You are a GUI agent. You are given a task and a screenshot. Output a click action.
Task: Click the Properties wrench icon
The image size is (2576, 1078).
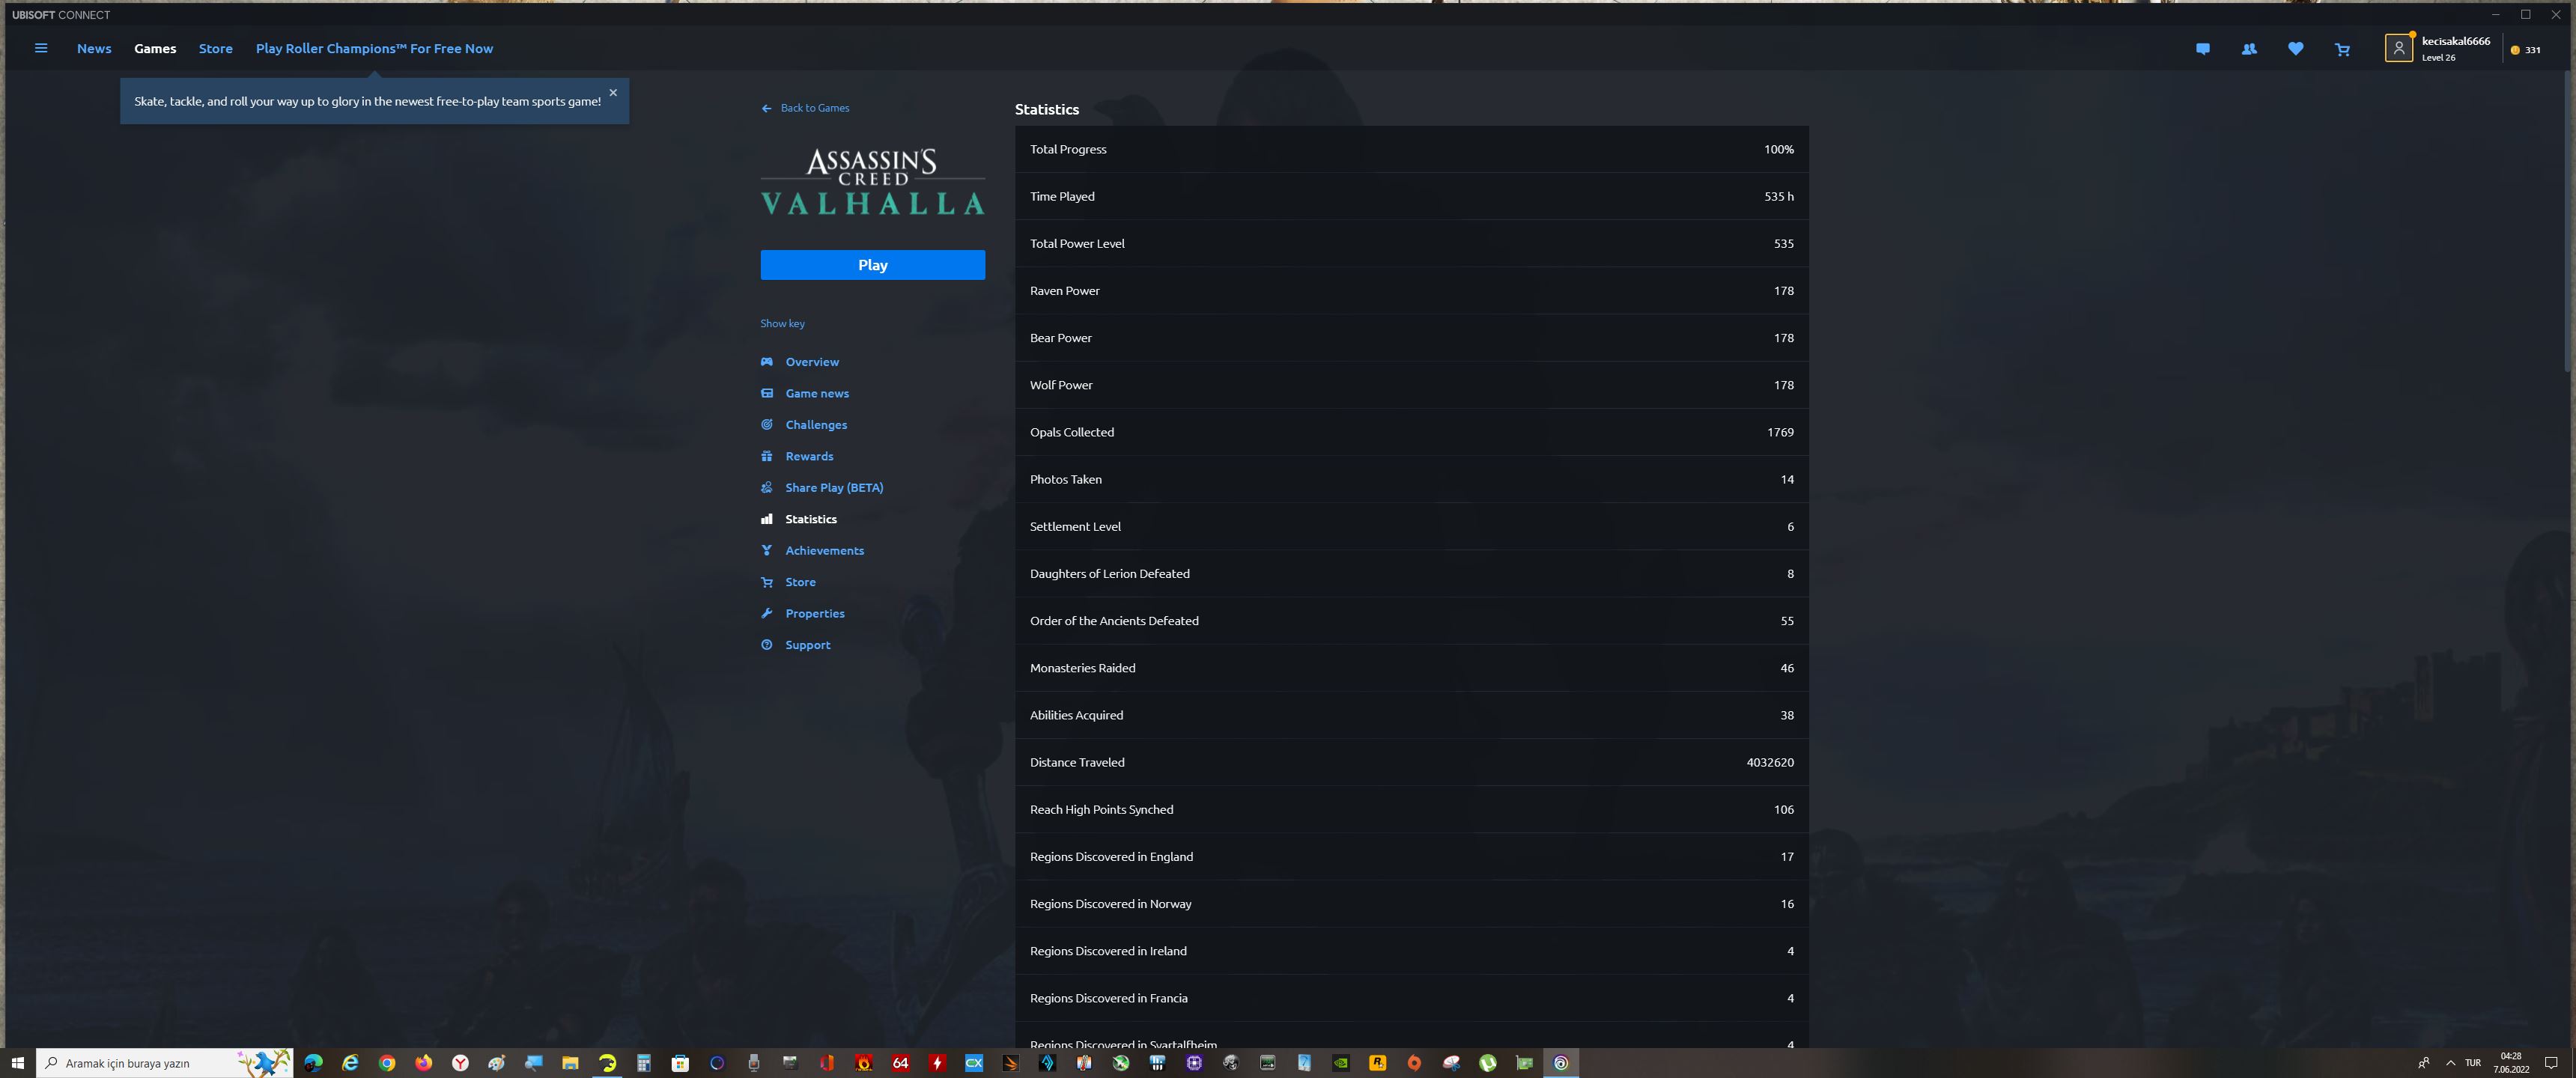tap(767, 613)
